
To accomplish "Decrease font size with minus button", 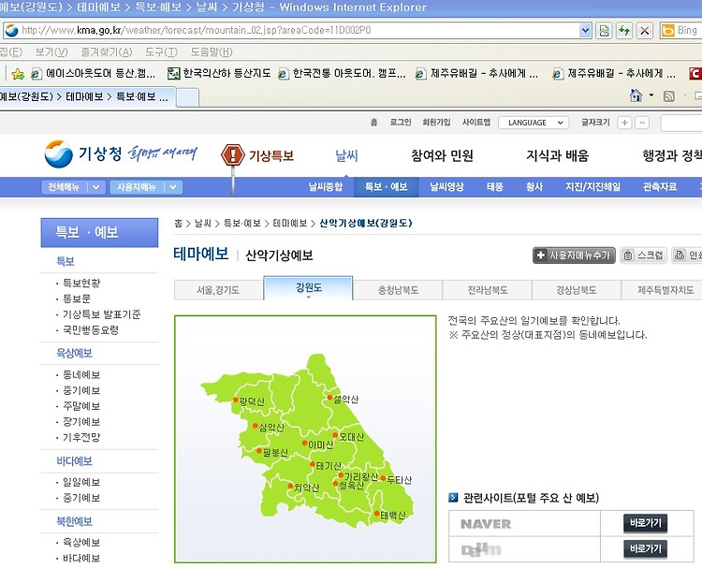I will click(x=642, y=123).
